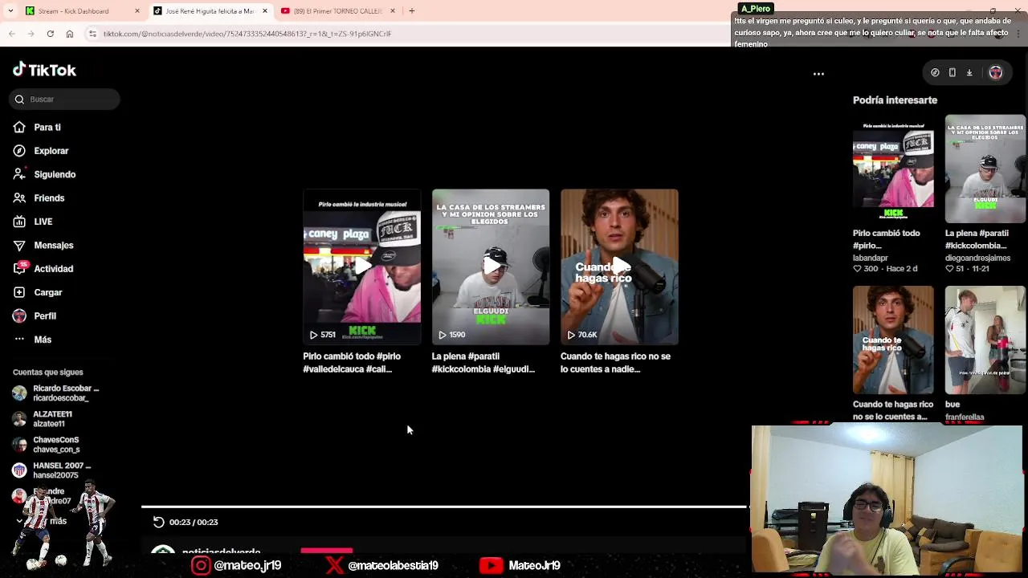Screen dimensions: 1028x578
Task: Play La plena #paratii video thumbnail
Action: (491, 267)
